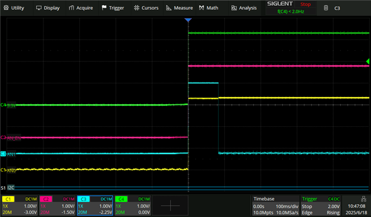Screen dimensions: 371x217
Task: Click the 10:47:08 clock display
Action: (x=357, y=207)
